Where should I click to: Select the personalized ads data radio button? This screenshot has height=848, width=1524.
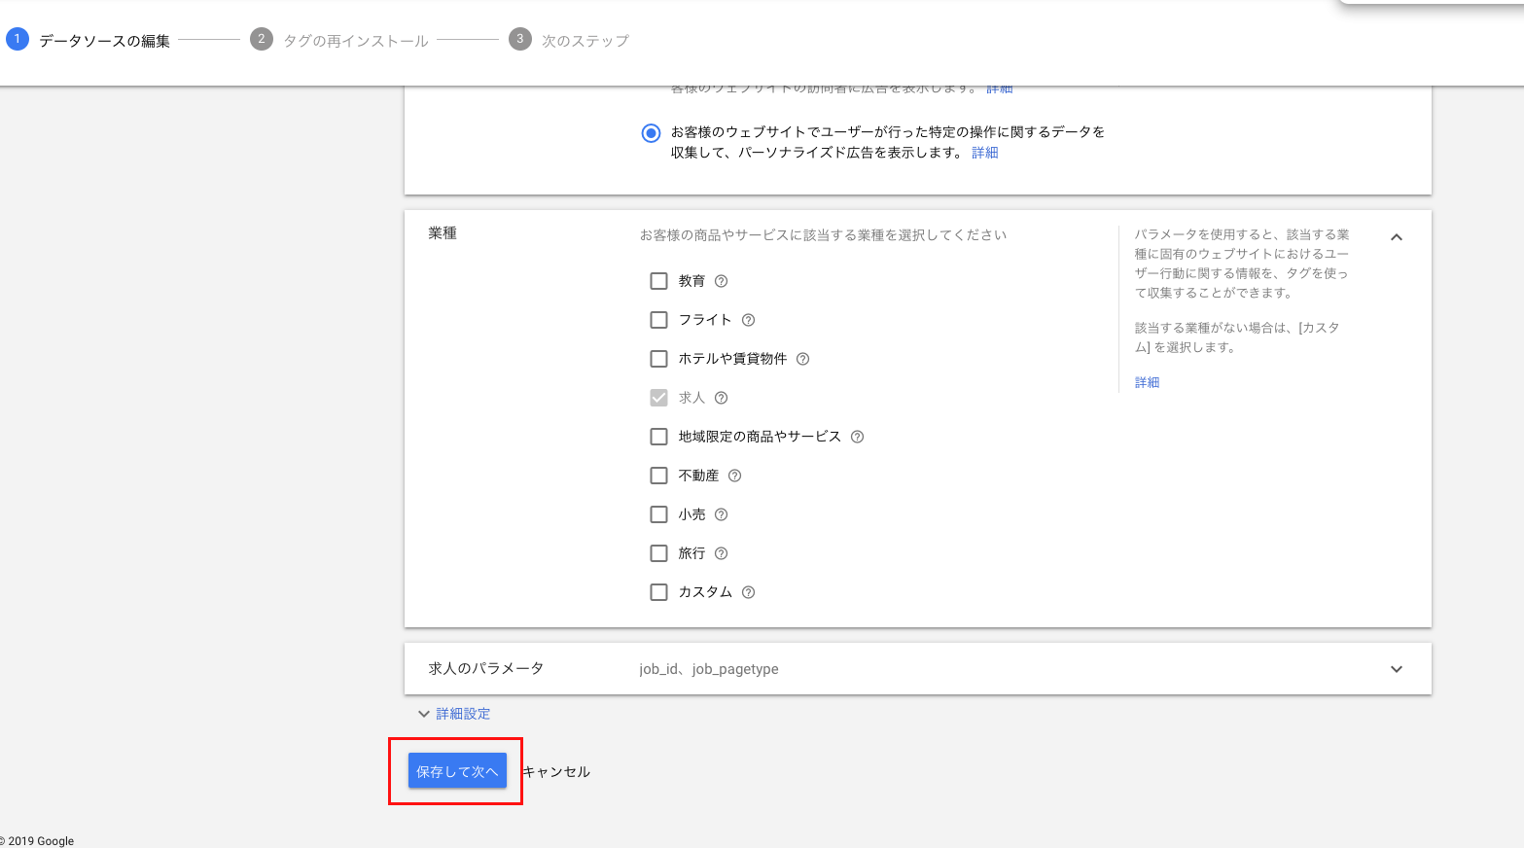(651, 133)
